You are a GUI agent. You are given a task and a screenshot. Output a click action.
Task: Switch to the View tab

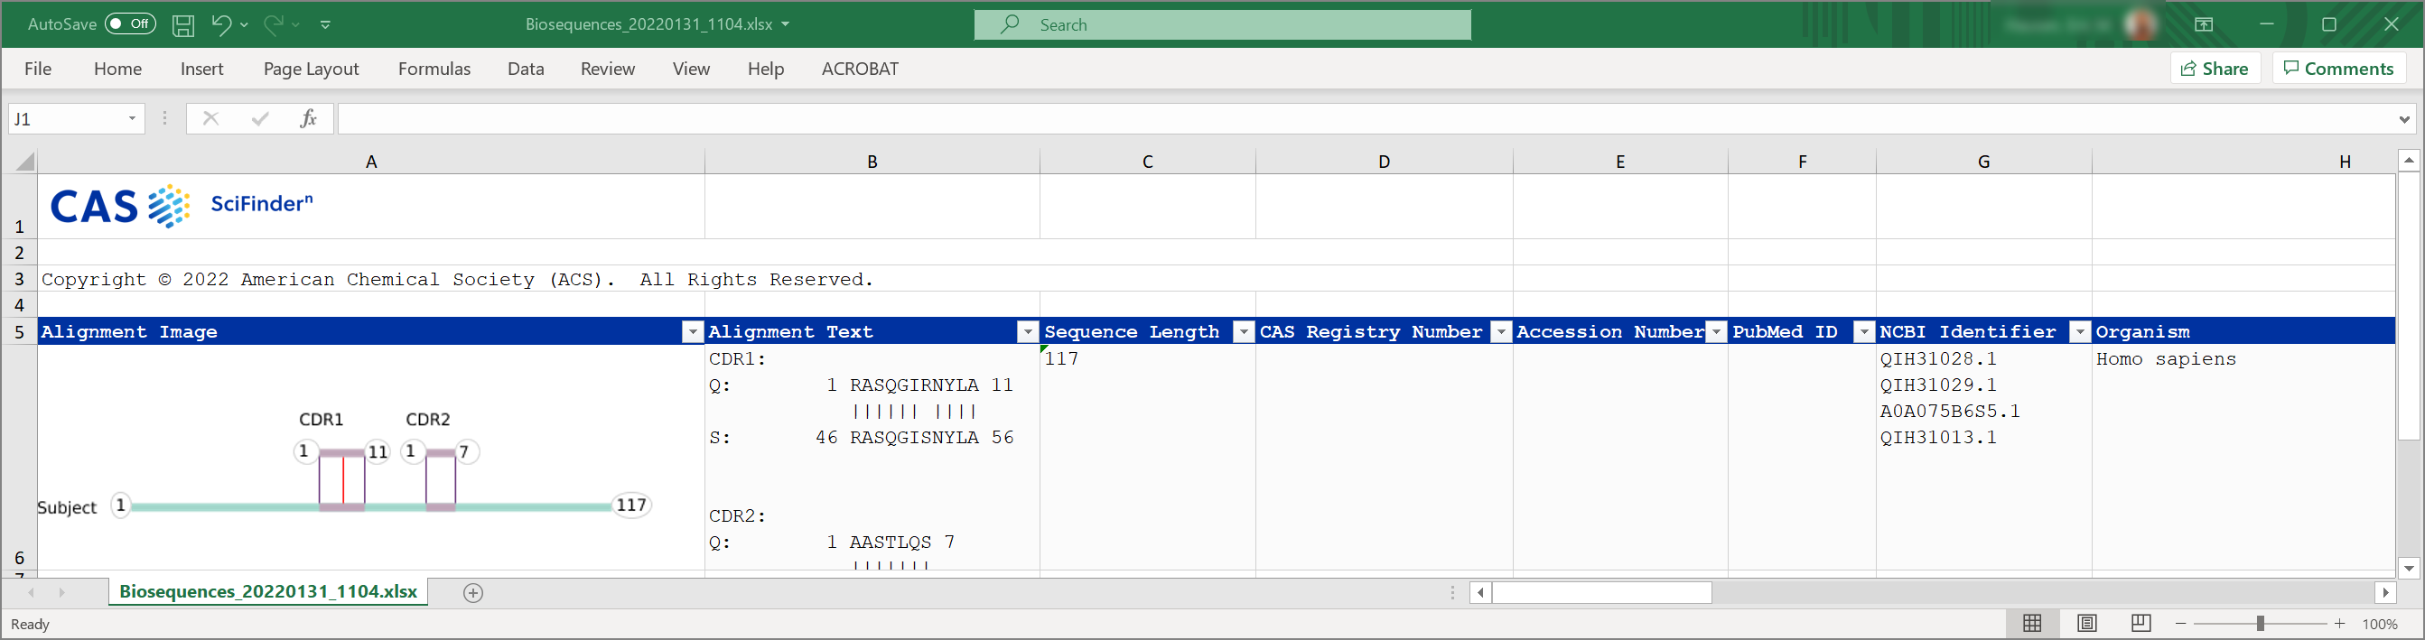click(x=691, y=69)
